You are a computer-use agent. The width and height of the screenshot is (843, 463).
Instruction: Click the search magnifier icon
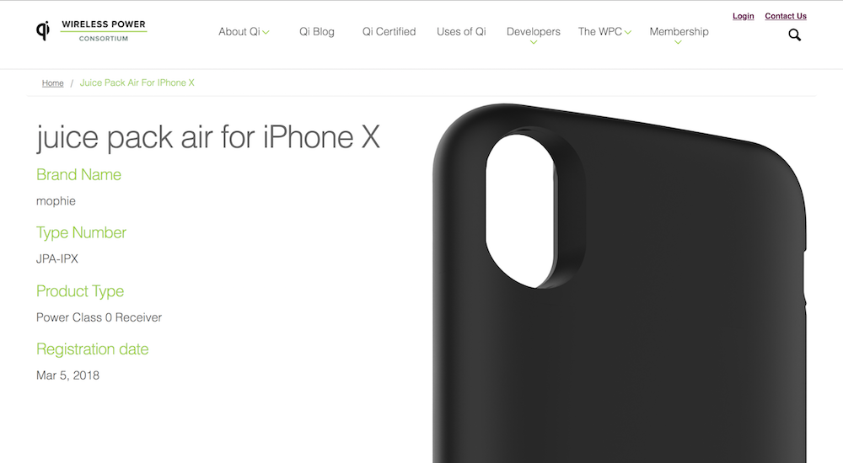795,35
